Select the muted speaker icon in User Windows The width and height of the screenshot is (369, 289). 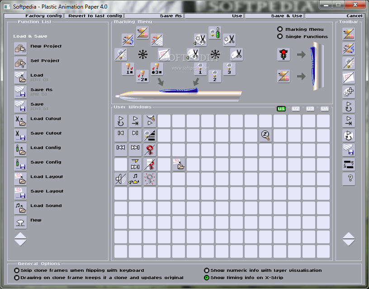[x=121, y=179]
